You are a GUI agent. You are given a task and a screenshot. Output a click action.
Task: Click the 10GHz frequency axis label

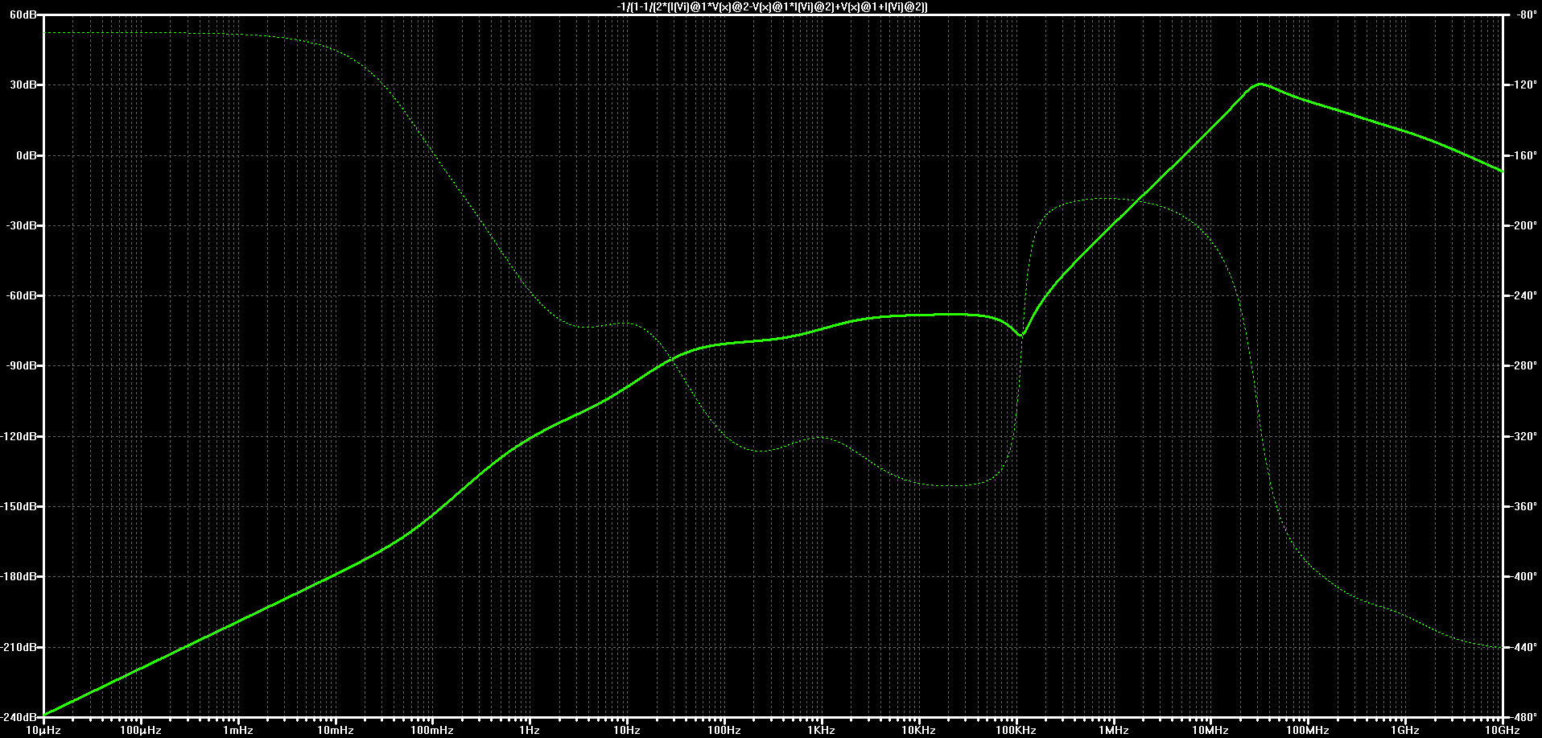tap(1502, 731)
